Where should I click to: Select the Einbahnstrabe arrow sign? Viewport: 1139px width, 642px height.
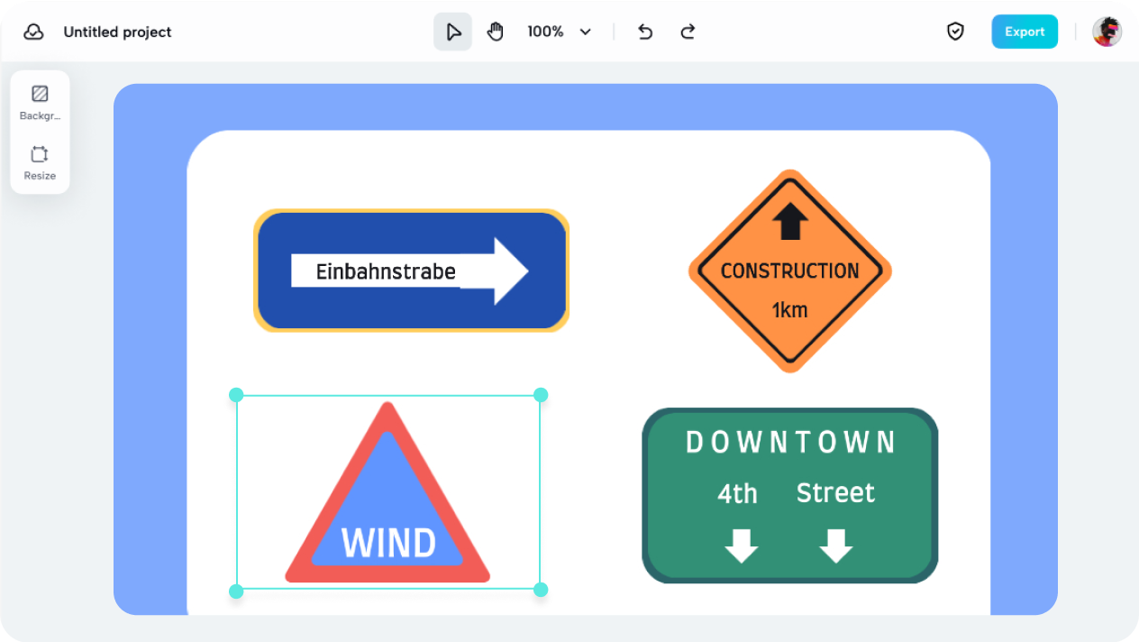(x=411, y=270)
